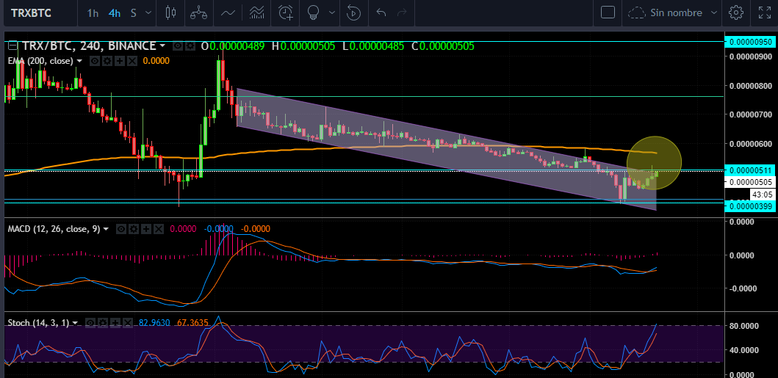This screenshot has height=378, width=778.
Task: Click the low value L0.00000485
Action: coord(374,46)
